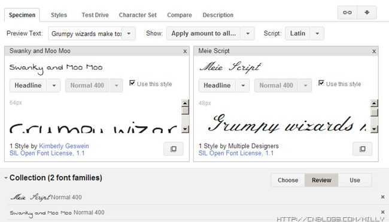
Task: Open pop-out view for Meie Script
Action: click(363, 149)
